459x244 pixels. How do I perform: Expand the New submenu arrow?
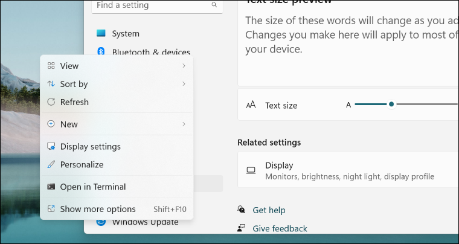(x=184, y=124)
